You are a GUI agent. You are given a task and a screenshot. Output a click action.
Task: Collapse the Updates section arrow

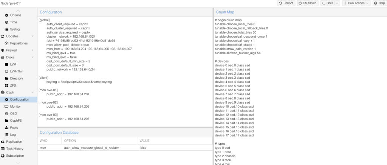(33, 36)
